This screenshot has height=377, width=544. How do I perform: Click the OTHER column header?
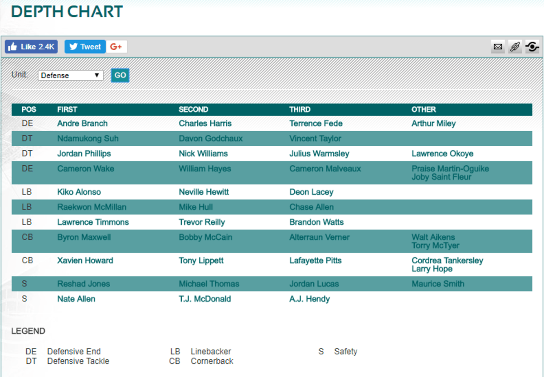click(424, 110)
